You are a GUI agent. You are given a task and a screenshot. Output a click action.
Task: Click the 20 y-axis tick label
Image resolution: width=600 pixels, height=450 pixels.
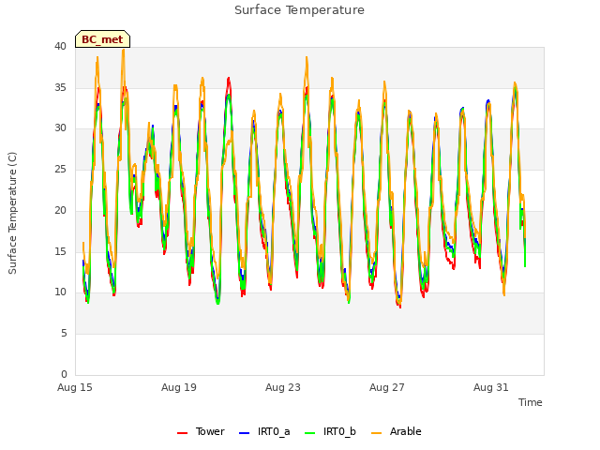(60, 210)
